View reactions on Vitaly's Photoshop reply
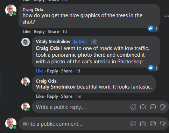Screen dimensions: 169x133 click(153, 68)
